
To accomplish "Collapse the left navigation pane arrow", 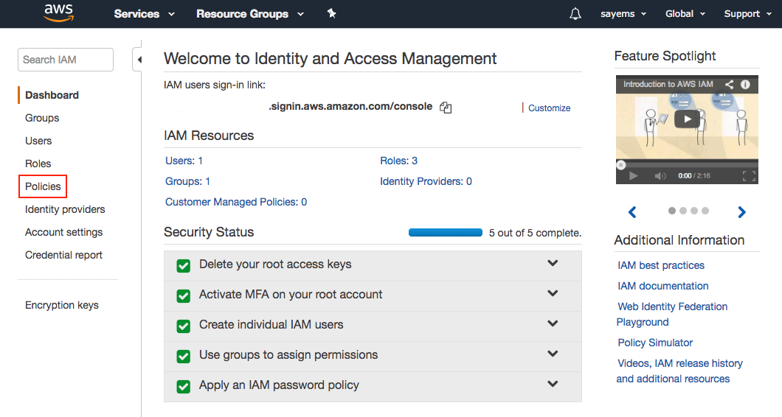I will click(139, 60).
